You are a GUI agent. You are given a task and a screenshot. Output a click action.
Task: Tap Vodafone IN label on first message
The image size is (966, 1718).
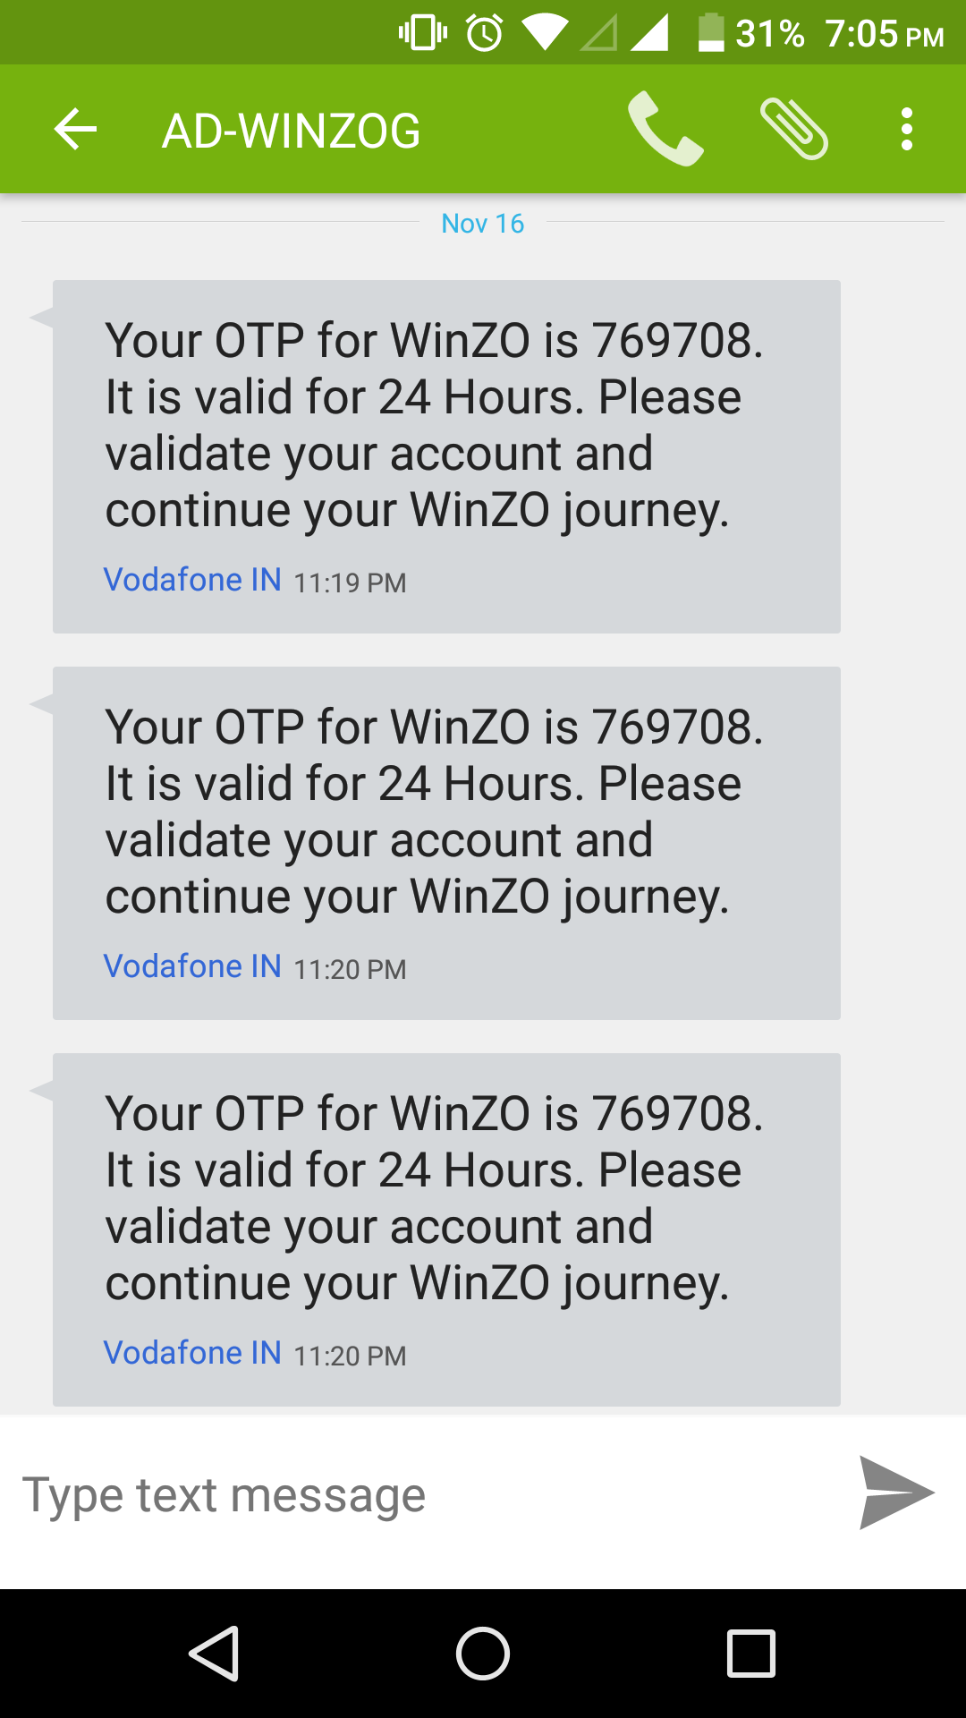tap(192, 580)
